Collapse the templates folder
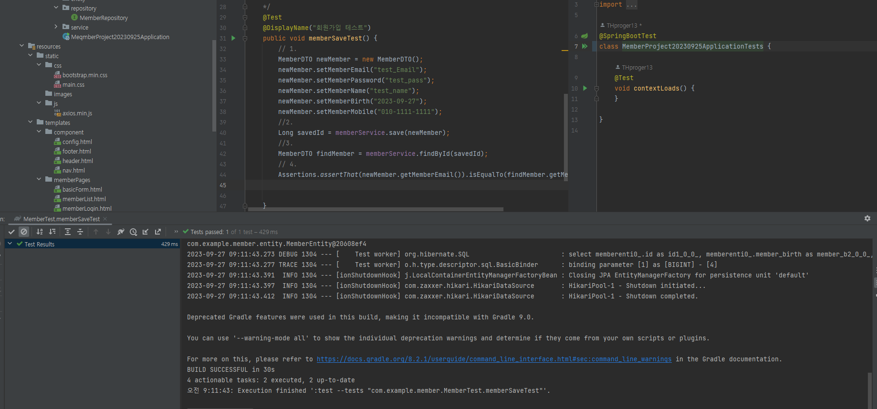The width and height of the screenshot is (877, 409). (30, 122)
